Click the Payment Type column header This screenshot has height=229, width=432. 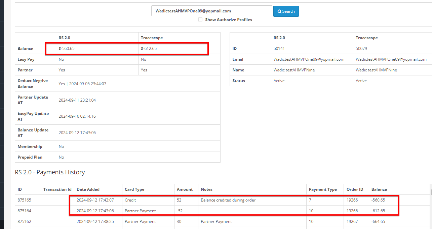[323, 189]
